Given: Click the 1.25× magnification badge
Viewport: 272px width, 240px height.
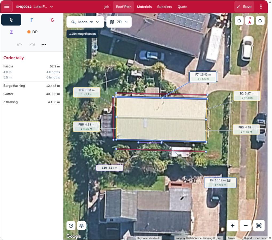Looking at the screenshot, I should (82, 34).
